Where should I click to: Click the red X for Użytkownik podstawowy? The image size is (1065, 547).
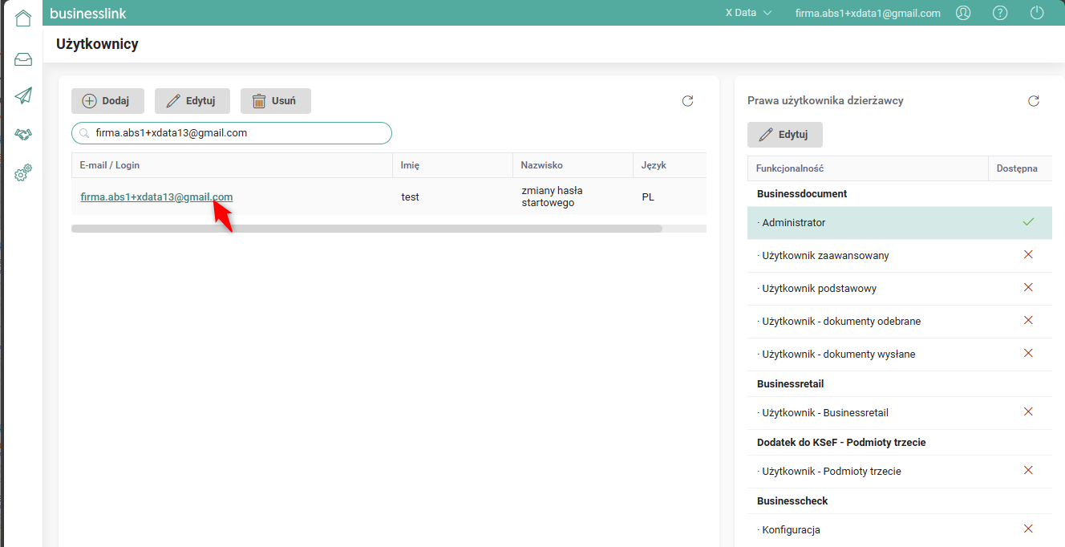(1028, 287)
